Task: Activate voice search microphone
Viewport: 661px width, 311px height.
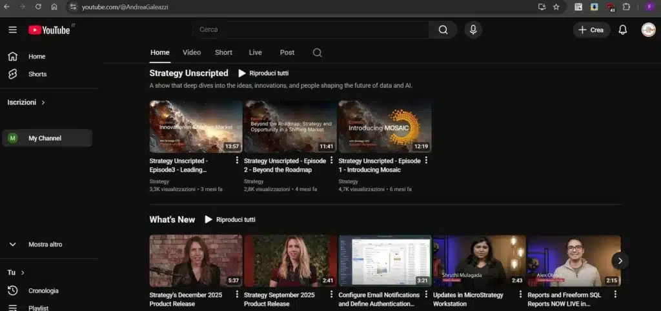Action: click(x=473, y=30)
